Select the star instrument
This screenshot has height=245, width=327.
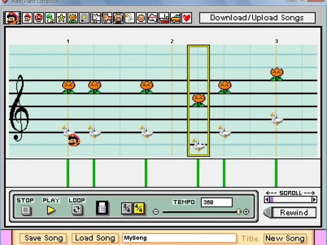61,18
